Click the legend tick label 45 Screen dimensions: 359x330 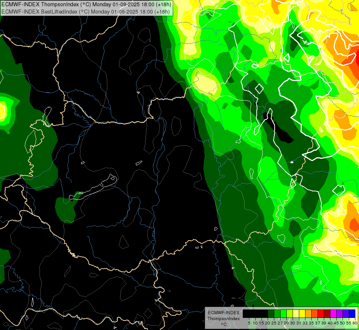click(337, 323)
